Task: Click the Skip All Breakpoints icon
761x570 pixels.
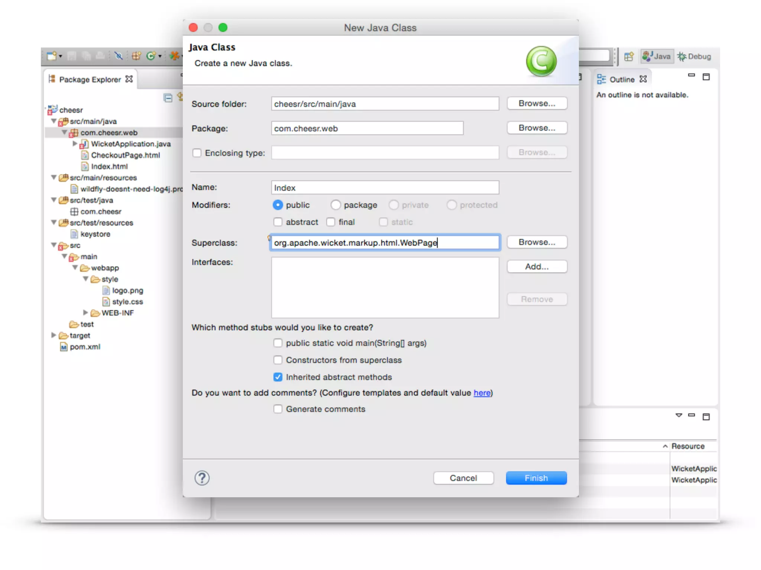Action: 119,56
